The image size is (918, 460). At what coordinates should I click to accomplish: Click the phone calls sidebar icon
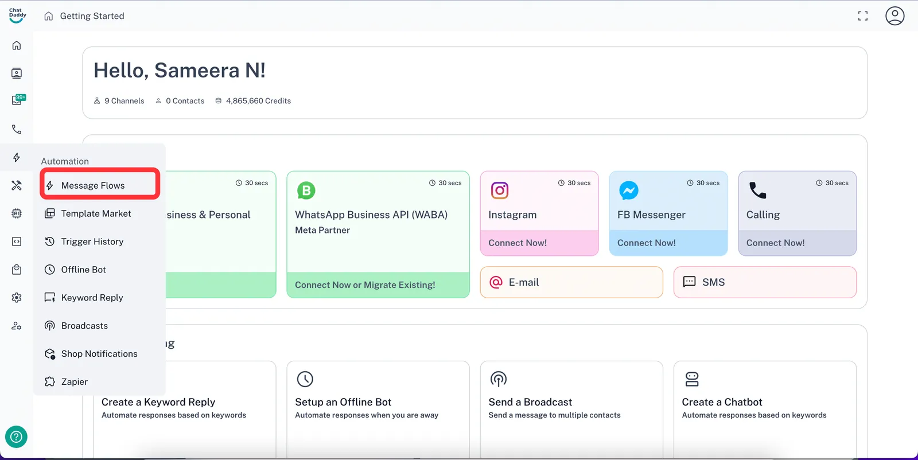17,130
